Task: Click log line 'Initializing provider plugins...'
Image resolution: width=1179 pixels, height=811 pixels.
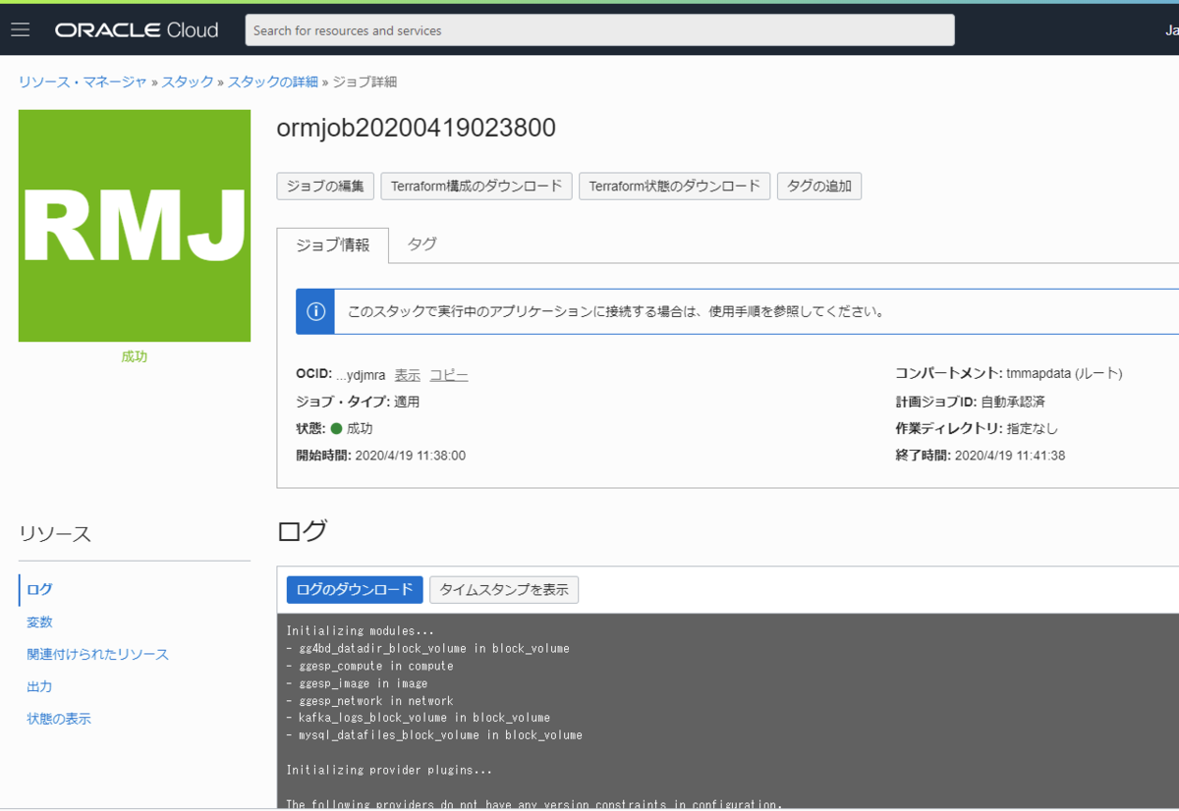Action: (389, 771)
